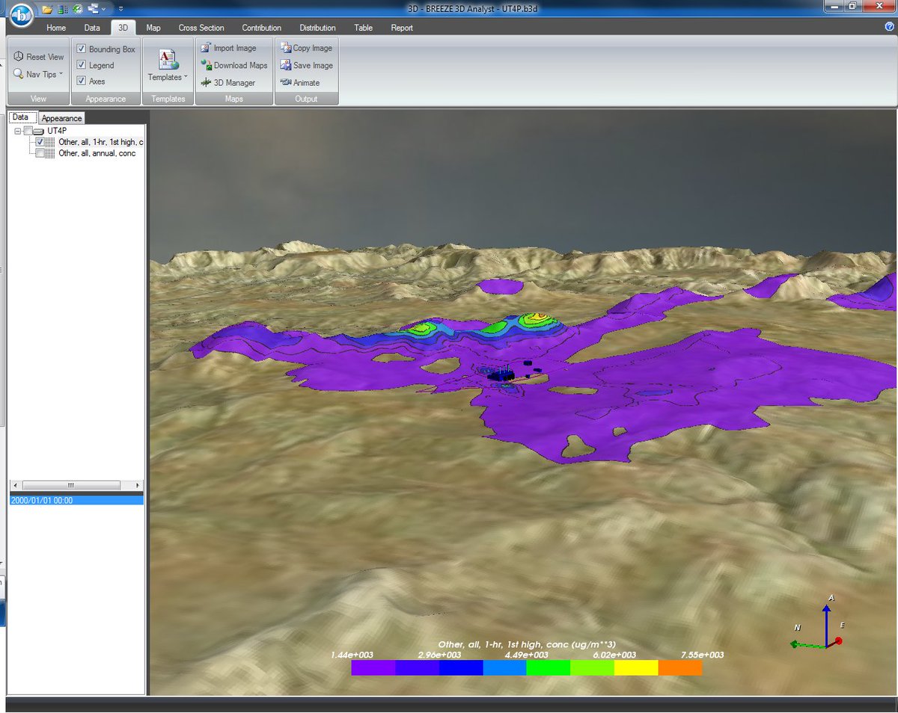Screen dimensions: 898x713
Task: Reset the 3D view
Action: click(x=39, y=57)
